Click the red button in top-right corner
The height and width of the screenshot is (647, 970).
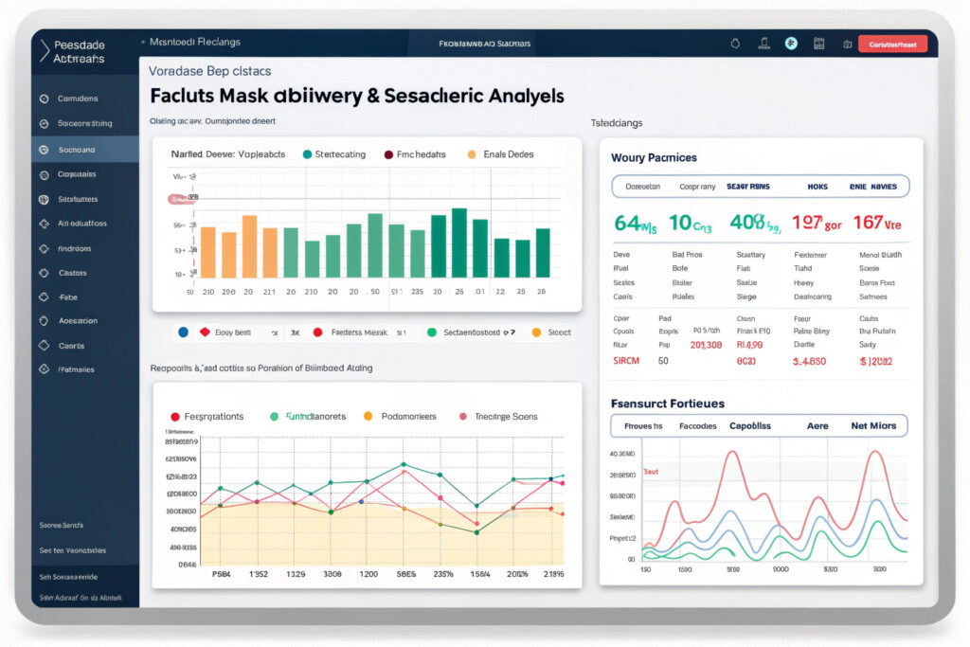tap(891, 44)
